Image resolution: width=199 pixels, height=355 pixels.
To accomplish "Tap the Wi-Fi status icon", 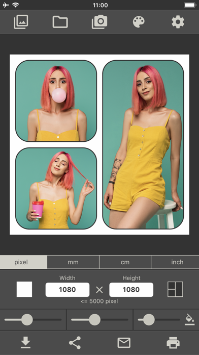I will pos(16,5).
